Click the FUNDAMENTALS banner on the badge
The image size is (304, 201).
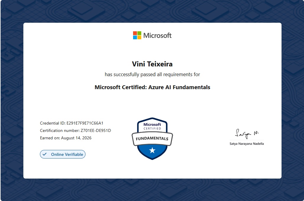coord(152,138)
